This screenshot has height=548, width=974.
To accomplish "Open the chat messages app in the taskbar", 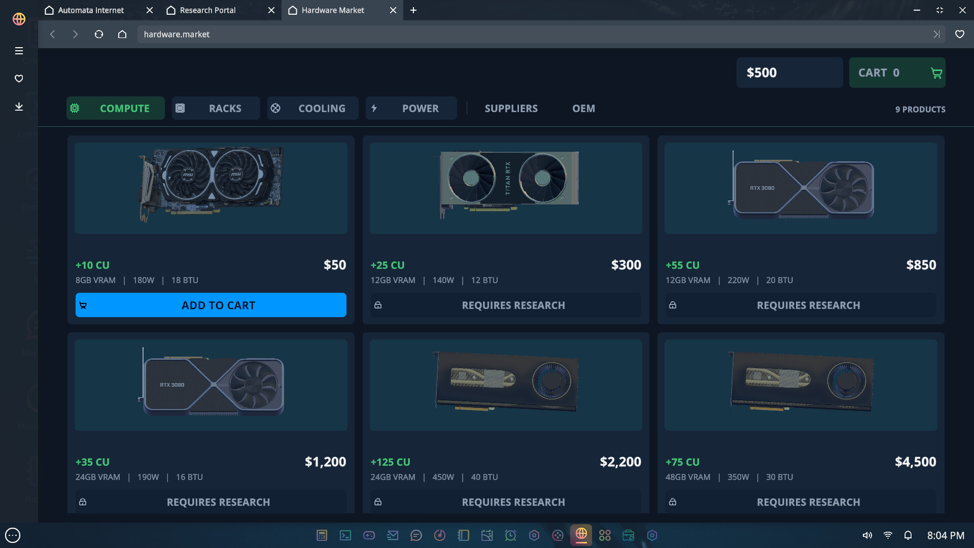I will click(416, 535).
